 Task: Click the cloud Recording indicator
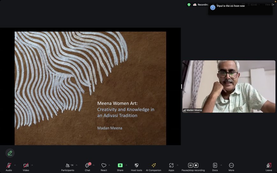tap(201, 5)
